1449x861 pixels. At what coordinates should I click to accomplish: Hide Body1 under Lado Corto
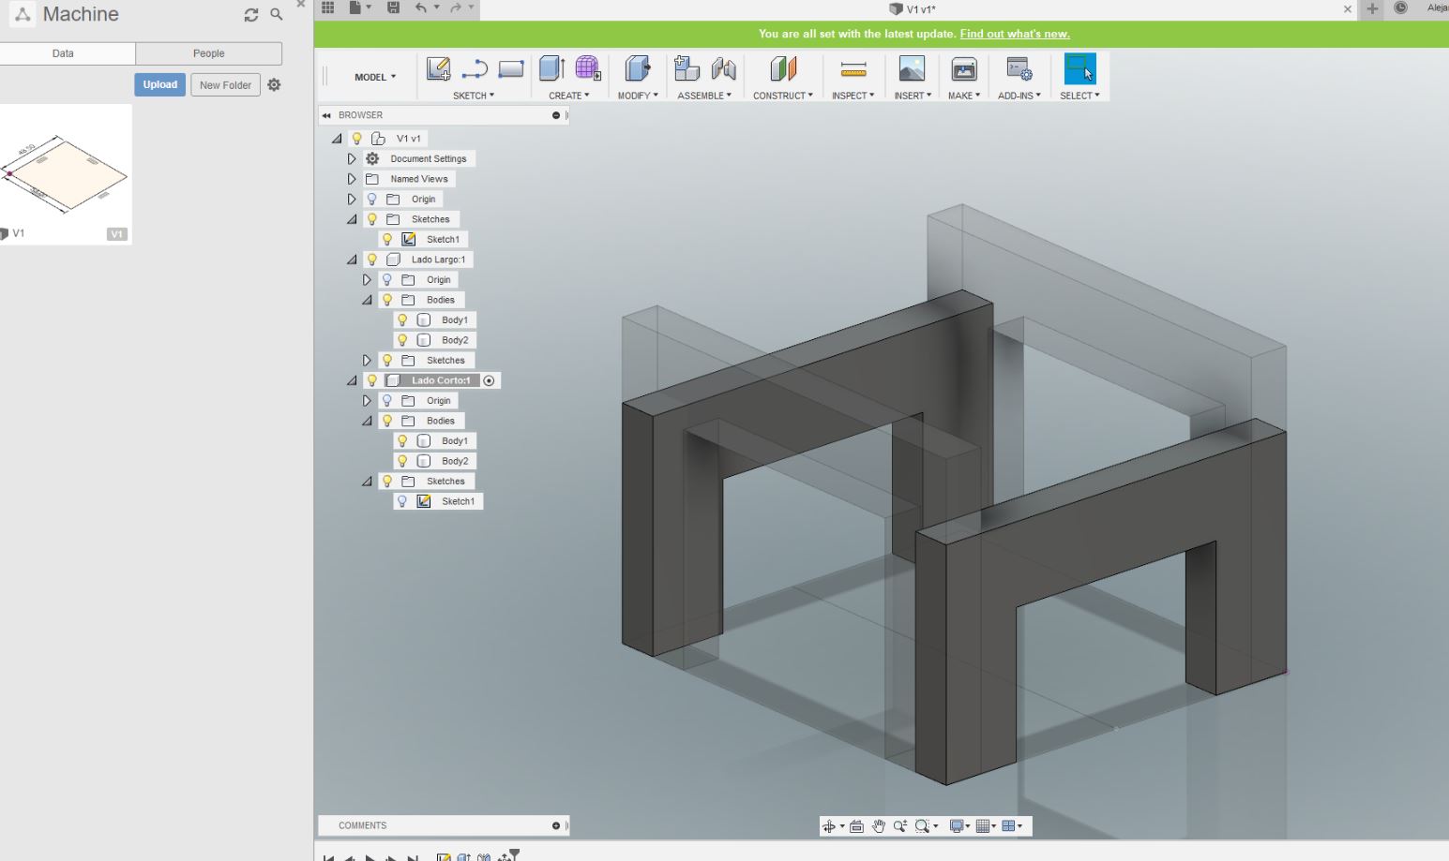403,440
